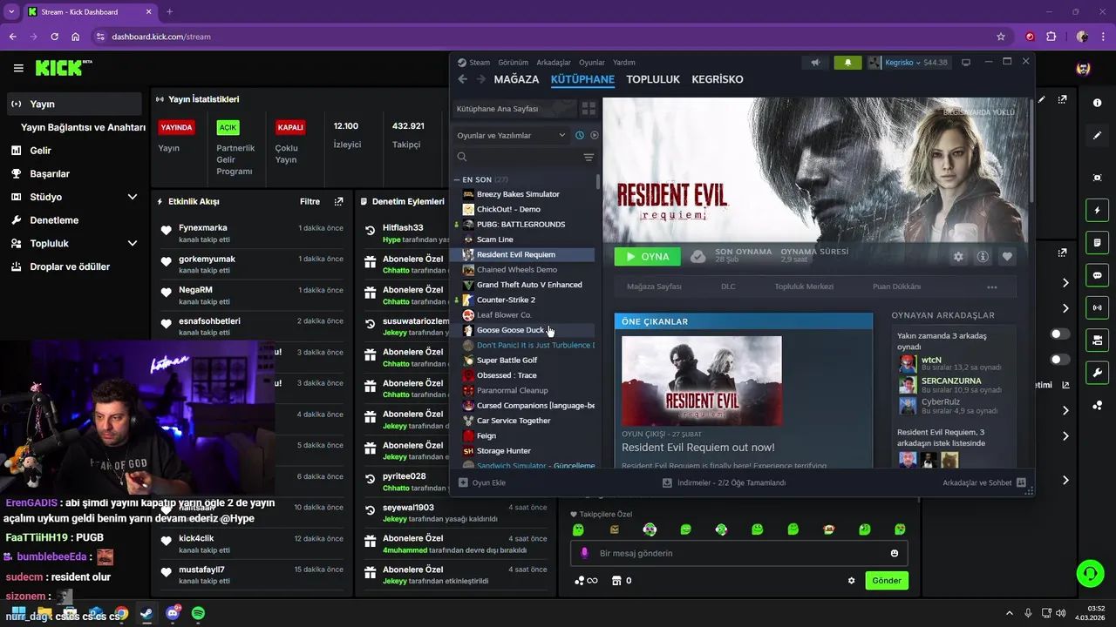Open Discord from the Windows taskbar

click(x=173, y=614)
